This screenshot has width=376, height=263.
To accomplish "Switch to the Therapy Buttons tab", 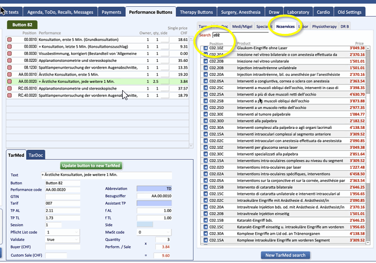I will coord(196,11).
